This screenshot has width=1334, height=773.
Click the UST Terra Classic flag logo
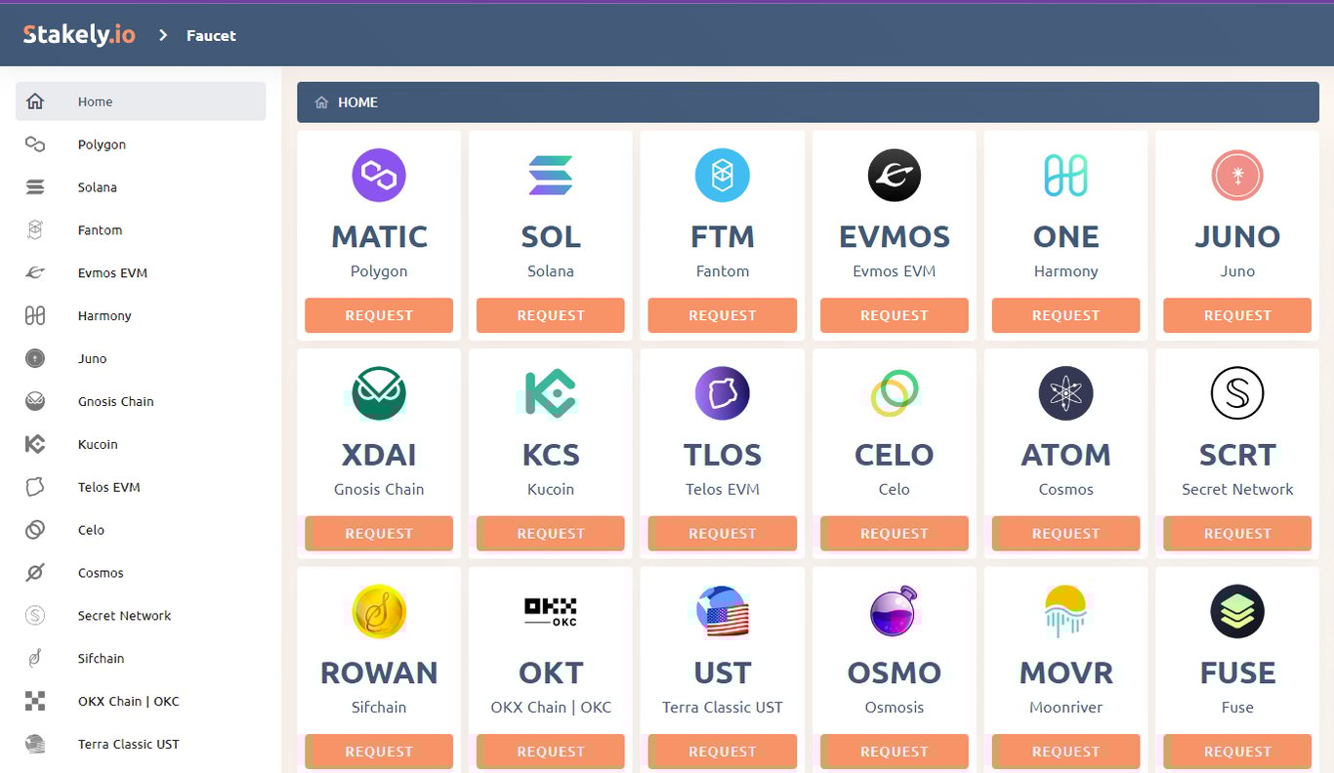[723, 612]
